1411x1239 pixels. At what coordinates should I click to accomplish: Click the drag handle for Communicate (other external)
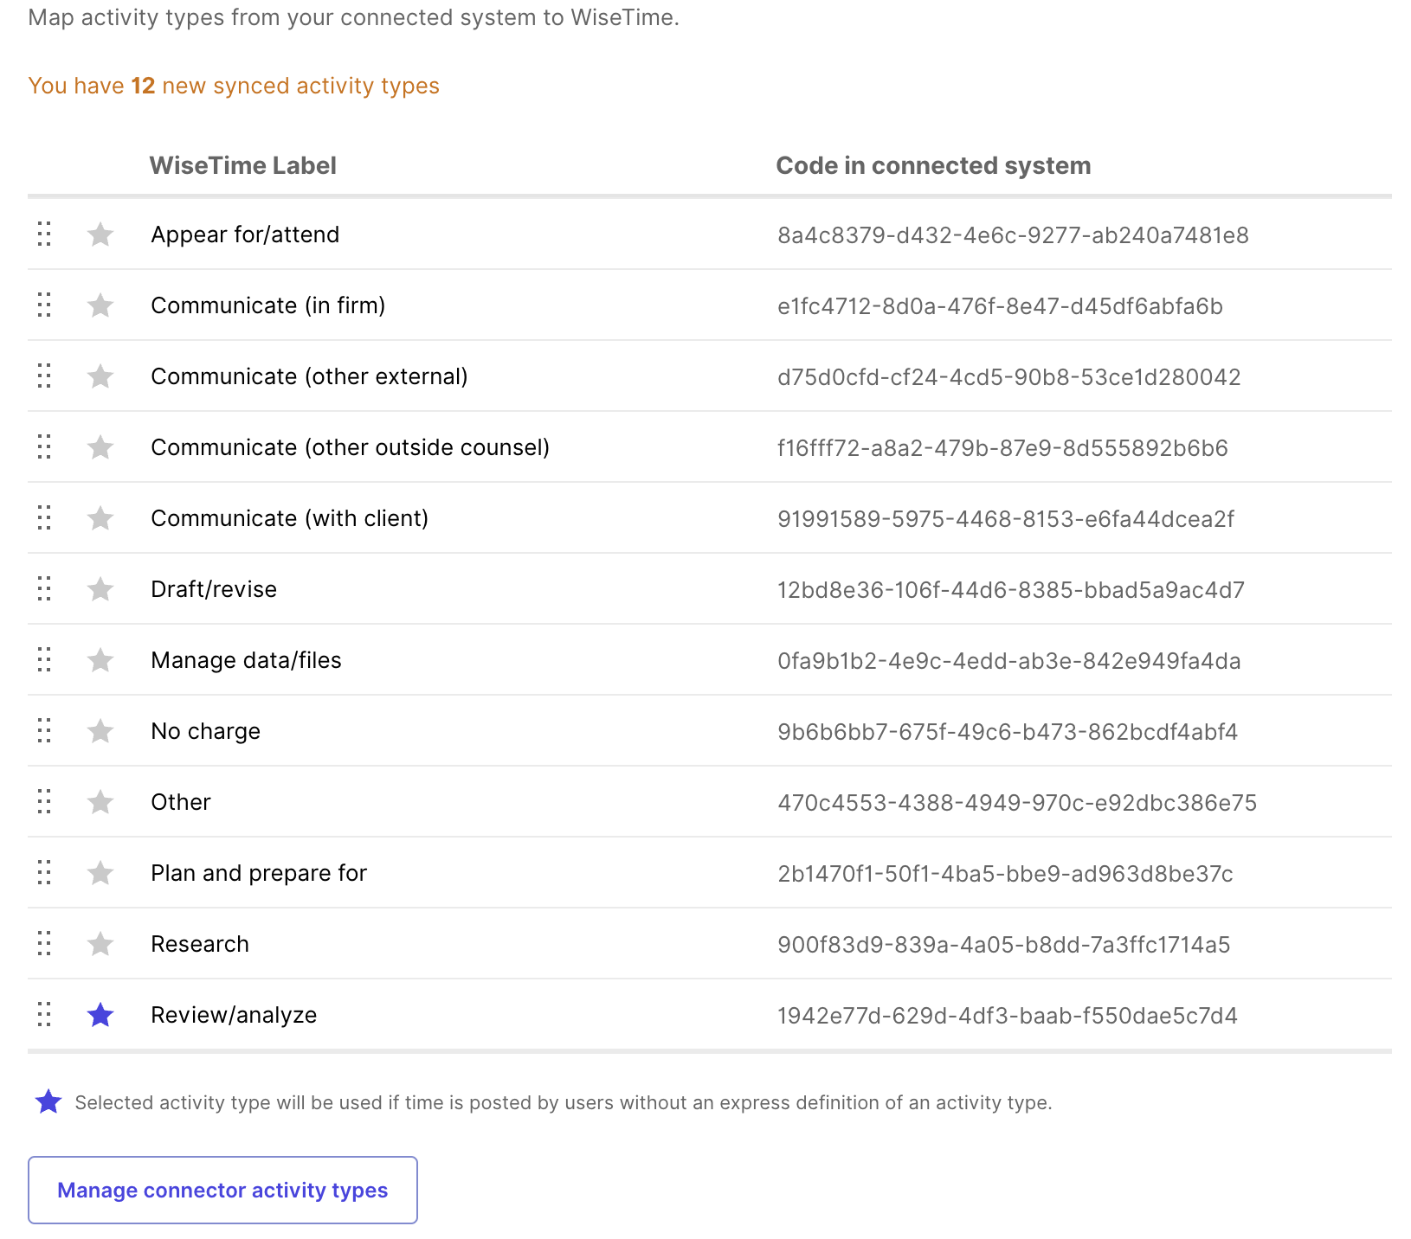tap(44, 376)
